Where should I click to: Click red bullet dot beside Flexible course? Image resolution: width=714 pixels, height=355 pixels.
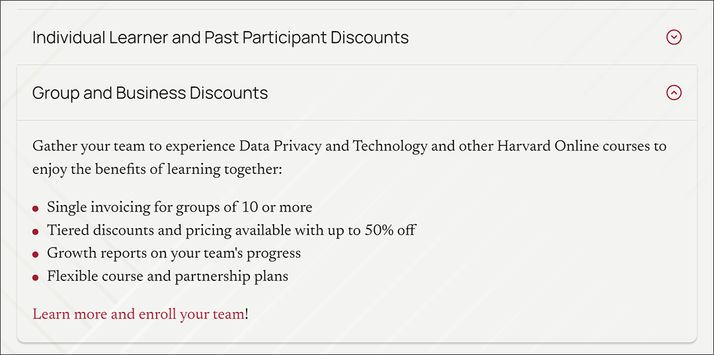pos(36,278)
